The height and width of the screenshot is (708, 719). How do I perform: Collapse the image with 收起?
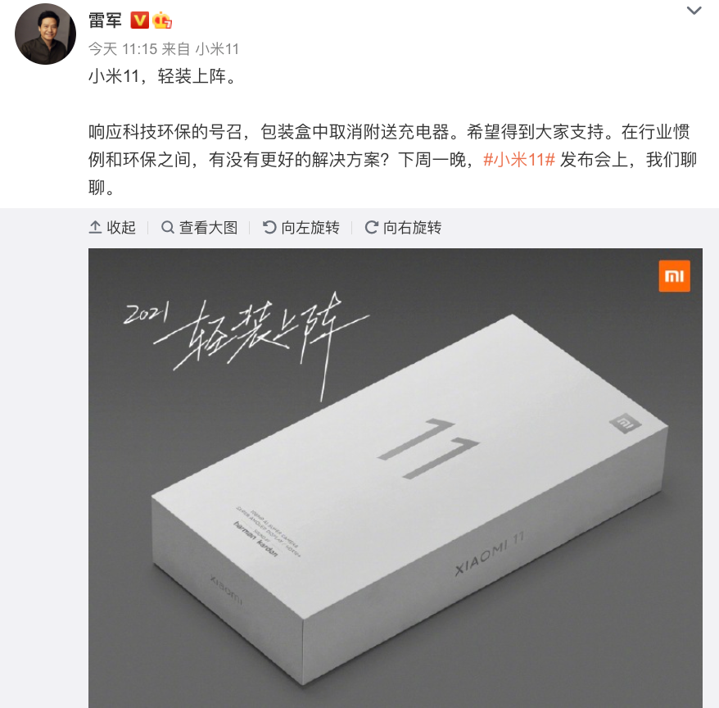pyautogui.click(x=112, y=228)
